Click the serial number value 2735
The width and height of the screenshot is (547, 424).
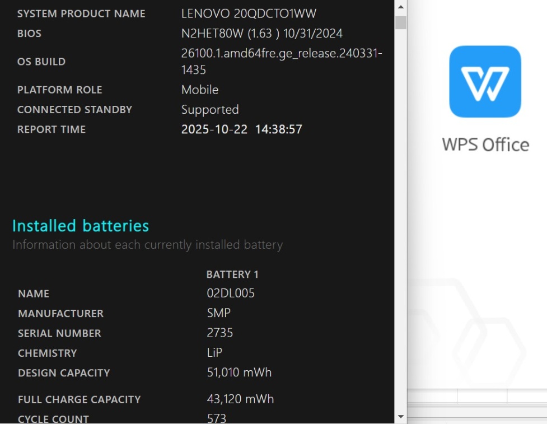tap(220, 333)
